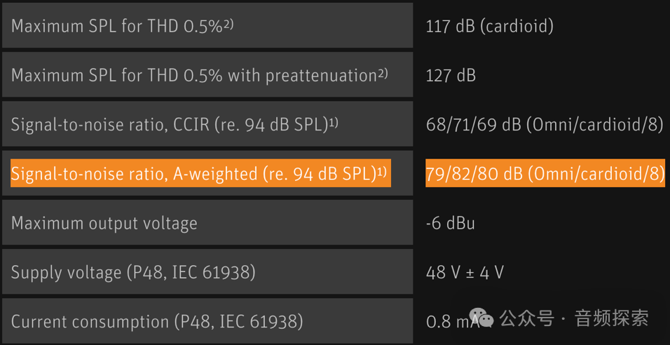Click the "127 dB" value cell
This screenshot has height=345, width=670.
(x=451, y=76)
